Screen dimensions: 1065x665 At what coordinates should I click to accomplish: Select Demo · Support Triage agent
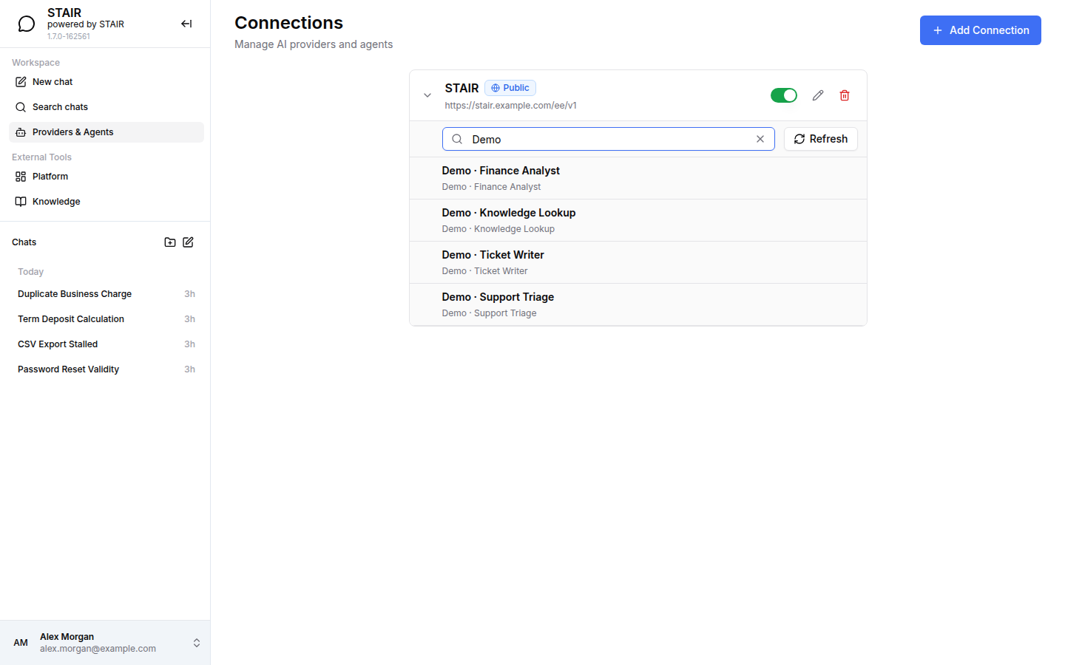pos(638,304)
